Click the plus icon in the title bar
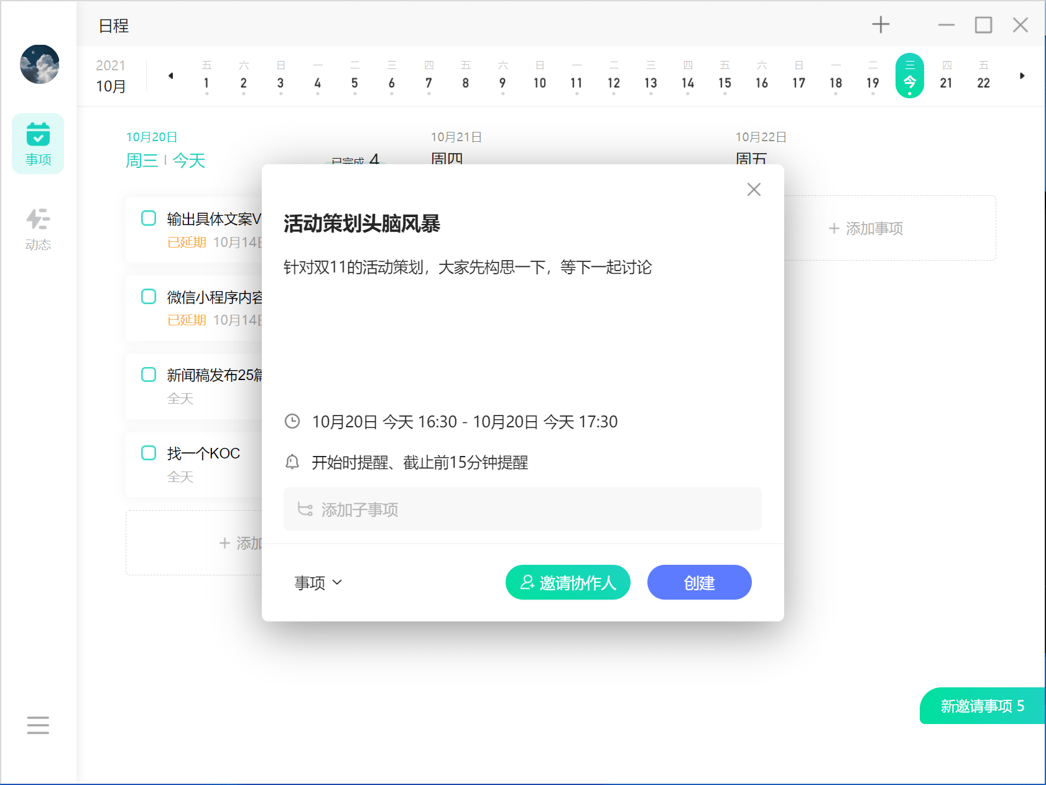The image size is (1046, 785). [881, 25]
